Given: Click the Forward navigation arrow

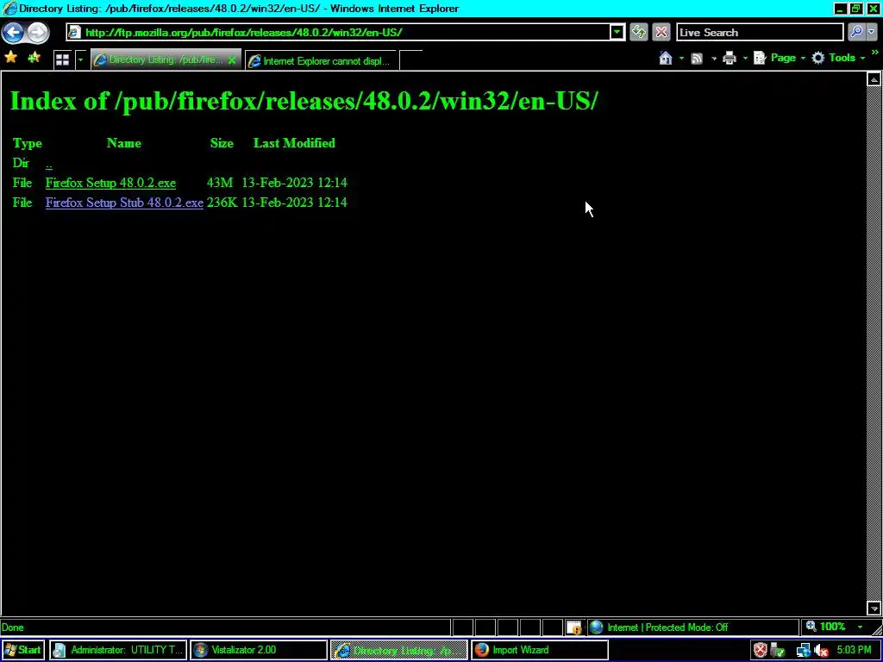Looking at the screenshot, I should [38, 32].
